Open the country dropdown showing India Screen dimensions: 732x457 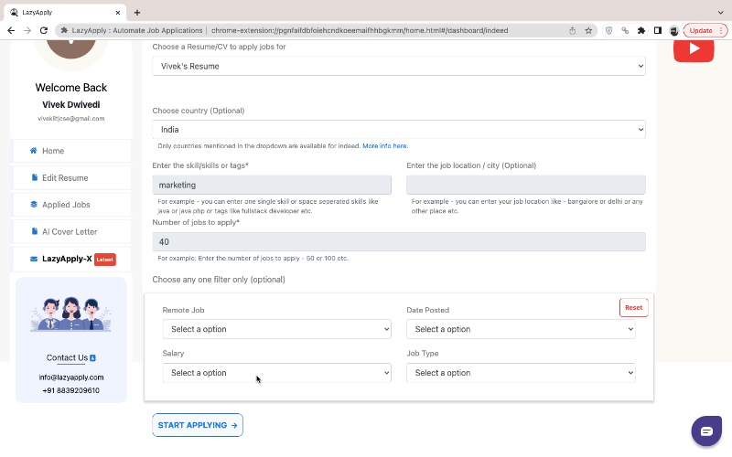(399, 130)
